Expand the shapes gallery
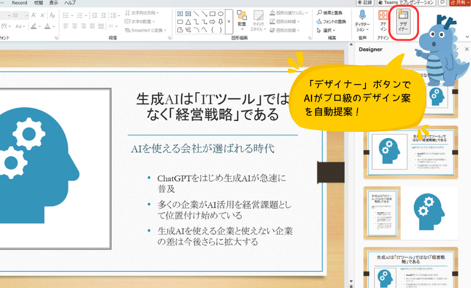Image resolution: width=471 pixels, height=288 pixels. (229, 22)
